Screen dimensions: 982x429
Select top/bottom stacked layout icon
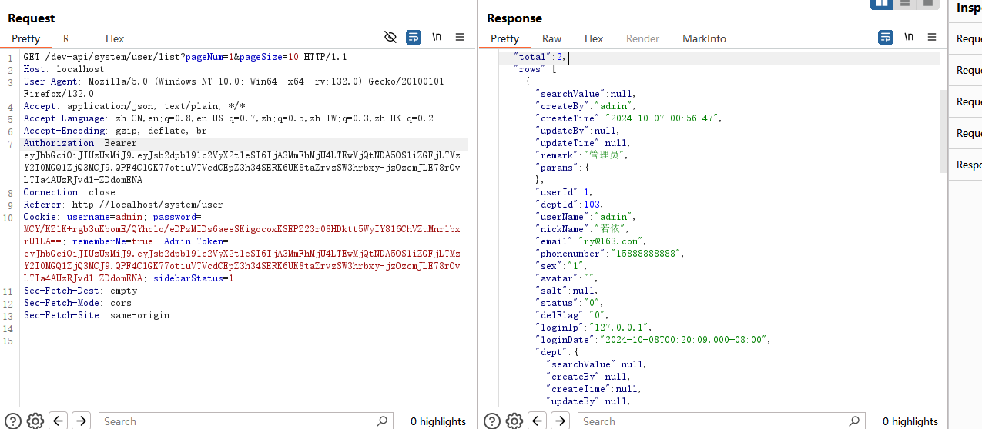coord(905,3)
